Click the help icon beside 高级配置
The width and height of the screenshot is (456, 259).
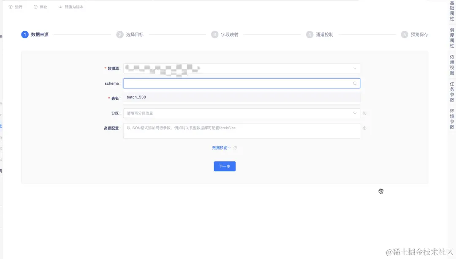364,128
